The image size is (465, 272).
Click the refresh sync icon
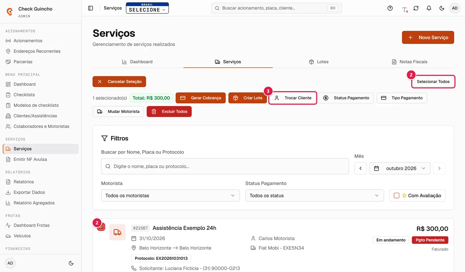tap(416, 8)
